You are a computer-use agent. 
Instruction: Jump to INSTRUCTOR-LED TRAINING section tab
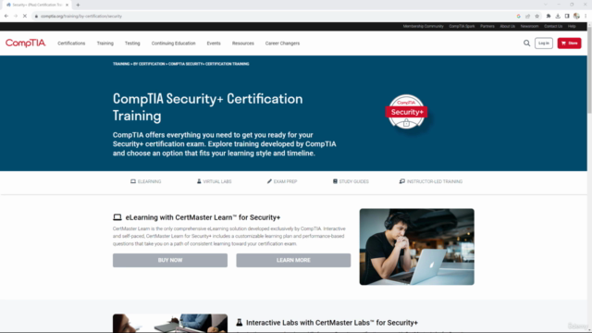click(431, 181)
